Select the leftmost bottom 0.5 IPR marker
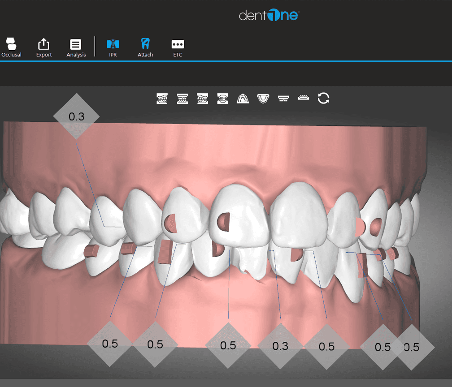452x387 pixels. [x=110, y=344]
